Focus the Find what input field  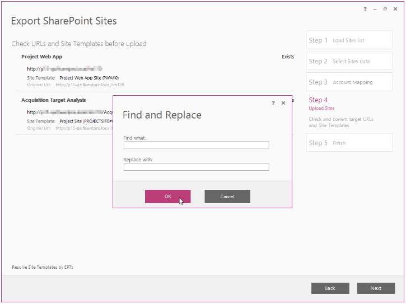[x=196, y=145]
